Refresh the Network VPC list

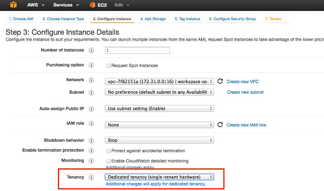(x=220, y=81)
